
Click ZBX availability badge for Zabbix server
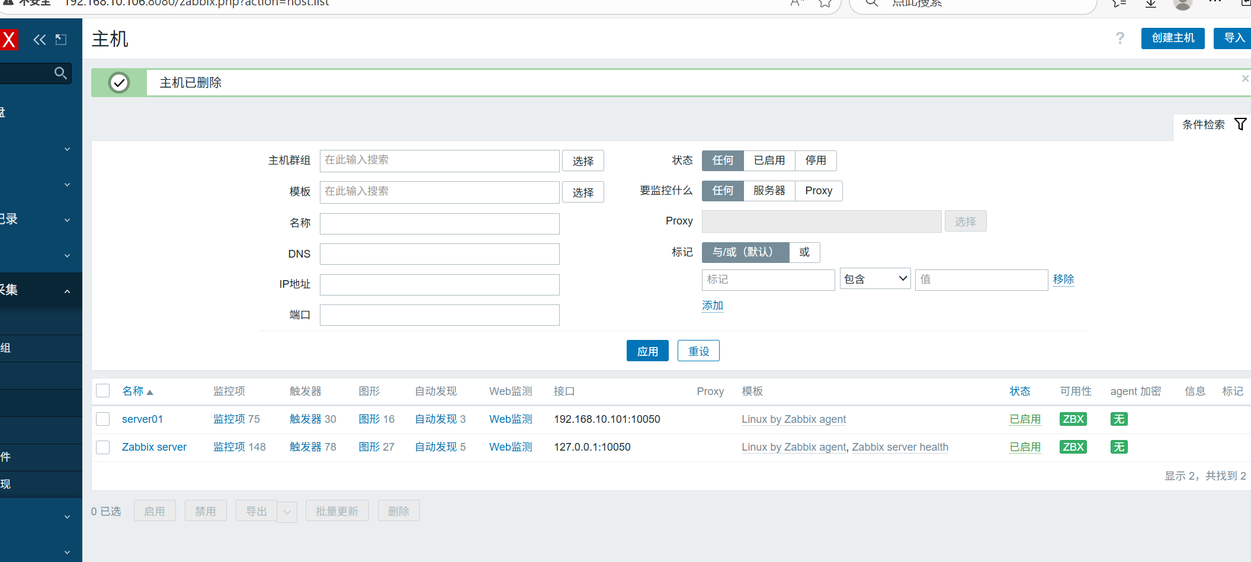(x=1073, y=447)
